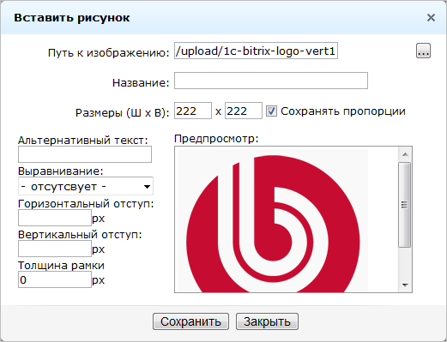The width and height of the screenshot is (447, 342).
Task: Focus the Название input field
Action: pyautogui.click(x=271, y=81)
